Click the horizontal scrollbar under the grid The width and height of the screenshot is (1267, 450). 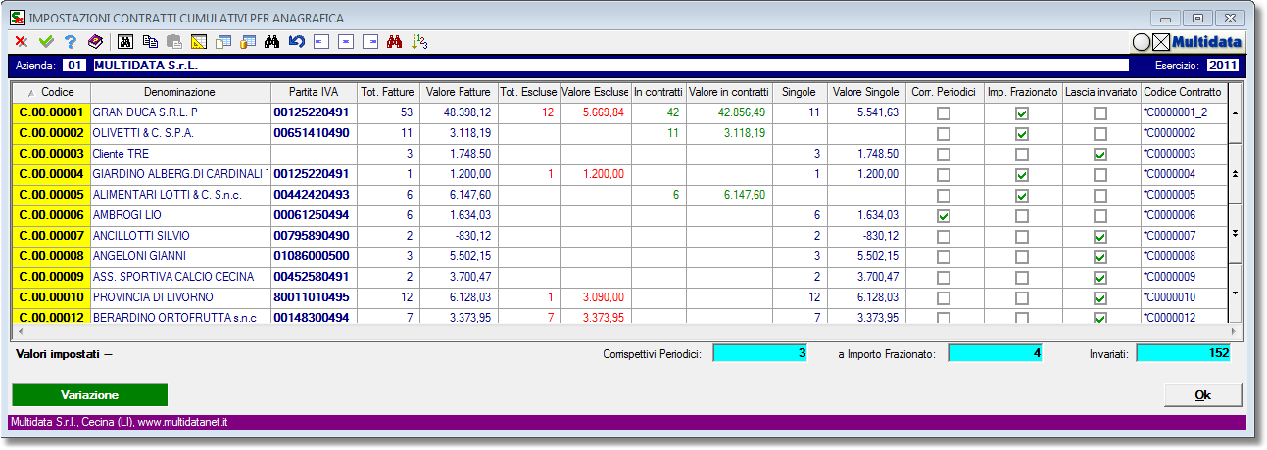(627, 330)
